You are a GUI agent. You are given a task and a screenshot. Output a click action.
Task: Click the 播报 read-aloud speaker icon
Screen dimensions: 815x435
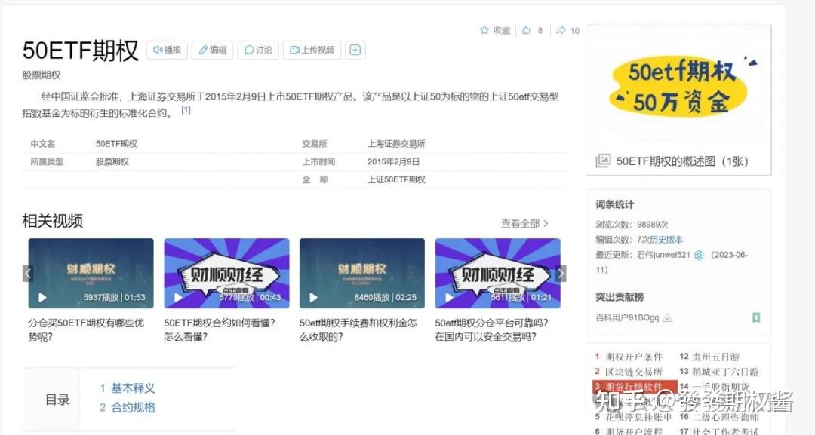158,50
